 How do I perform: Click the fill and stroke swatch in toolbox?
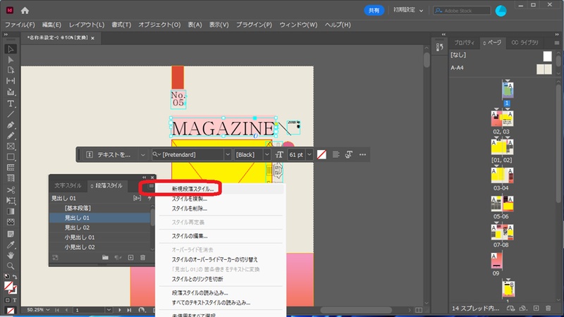[x=10, y=287]
